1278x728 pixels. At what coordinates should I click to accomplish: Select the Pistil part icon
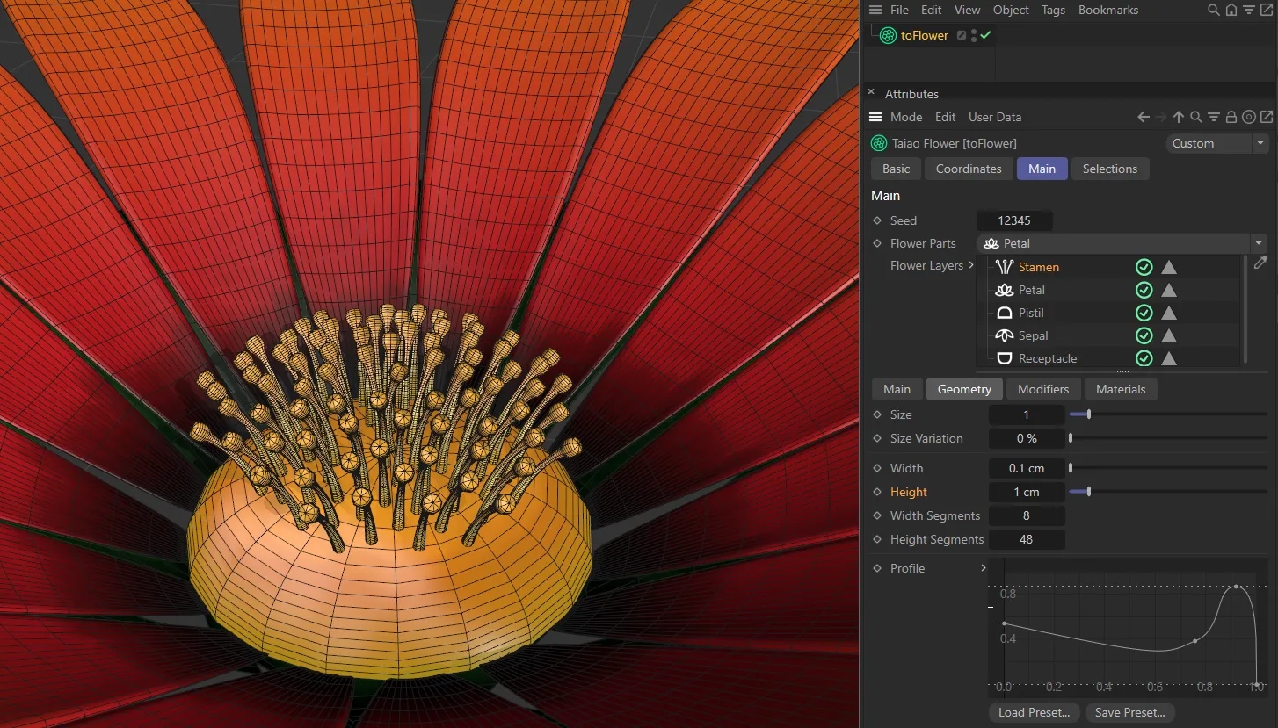[1005, 313]
